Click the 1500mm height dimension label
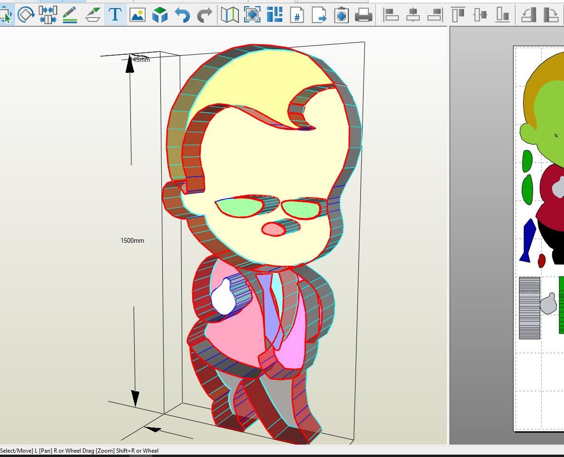Image resolution: width=564 pixels, height=457 pixels. 132,241
